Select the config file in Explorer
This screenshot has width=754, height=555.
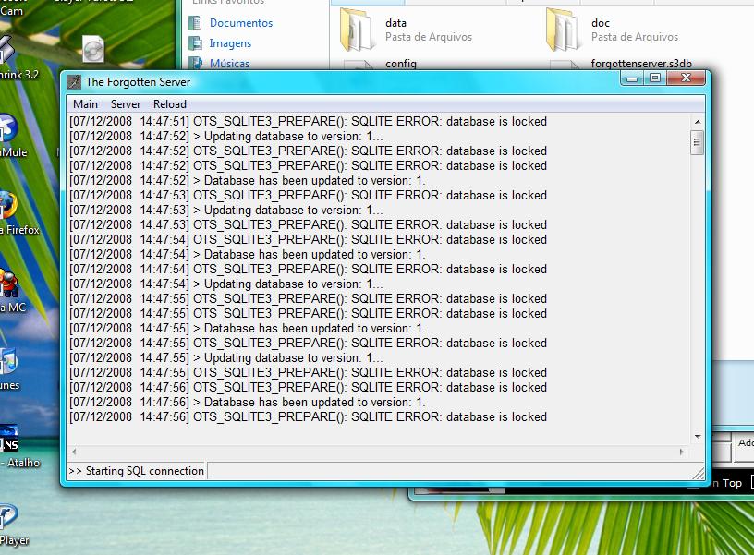coord(401,64)
